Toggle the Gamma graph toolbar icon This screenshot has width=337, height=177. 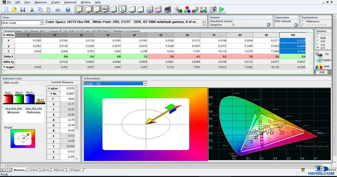pos(97,9)
